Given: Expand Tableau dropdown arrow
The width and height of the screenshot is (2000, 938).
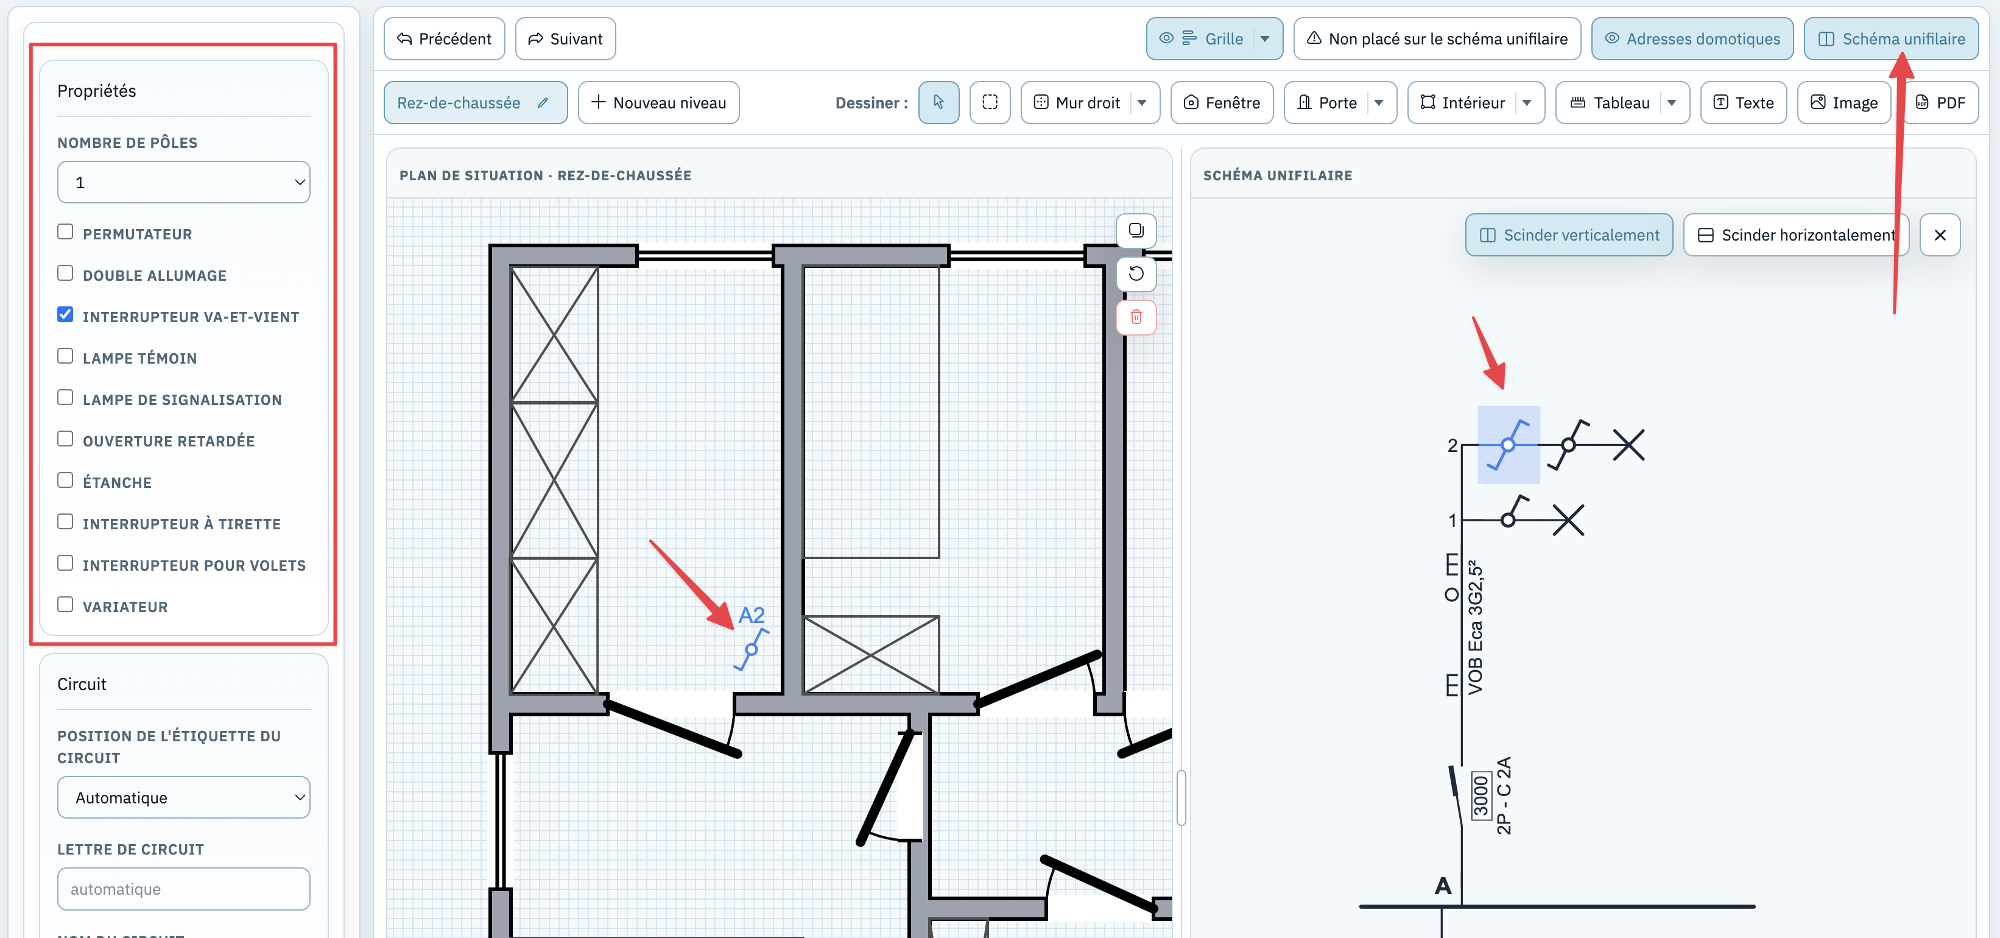Looking at the screenshot, I should click(1672, 102).
